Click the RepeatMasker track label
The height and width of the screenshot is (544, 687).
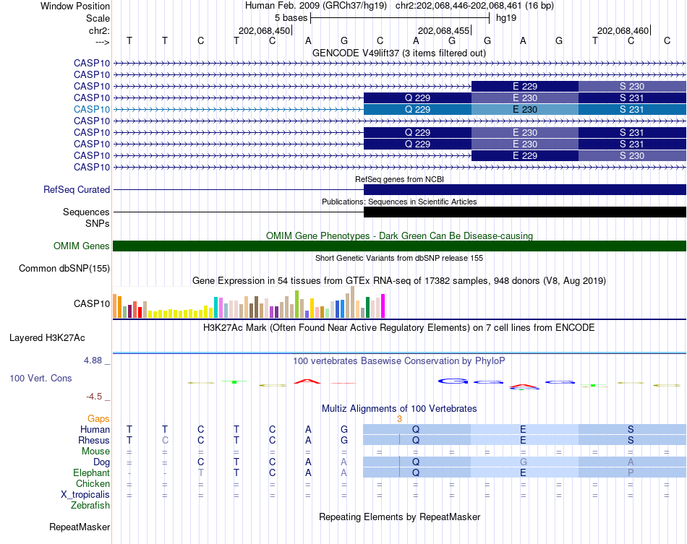(x=80, y=527)
